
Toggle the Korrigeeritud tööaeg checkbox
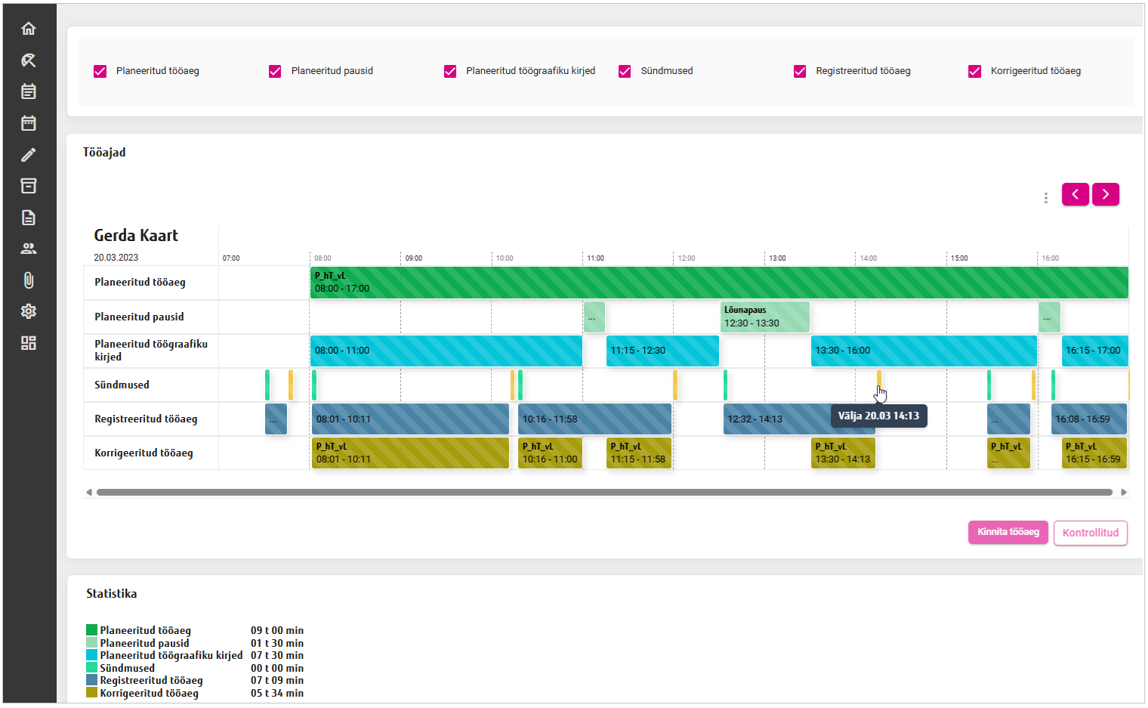click(x=974, y=71)
